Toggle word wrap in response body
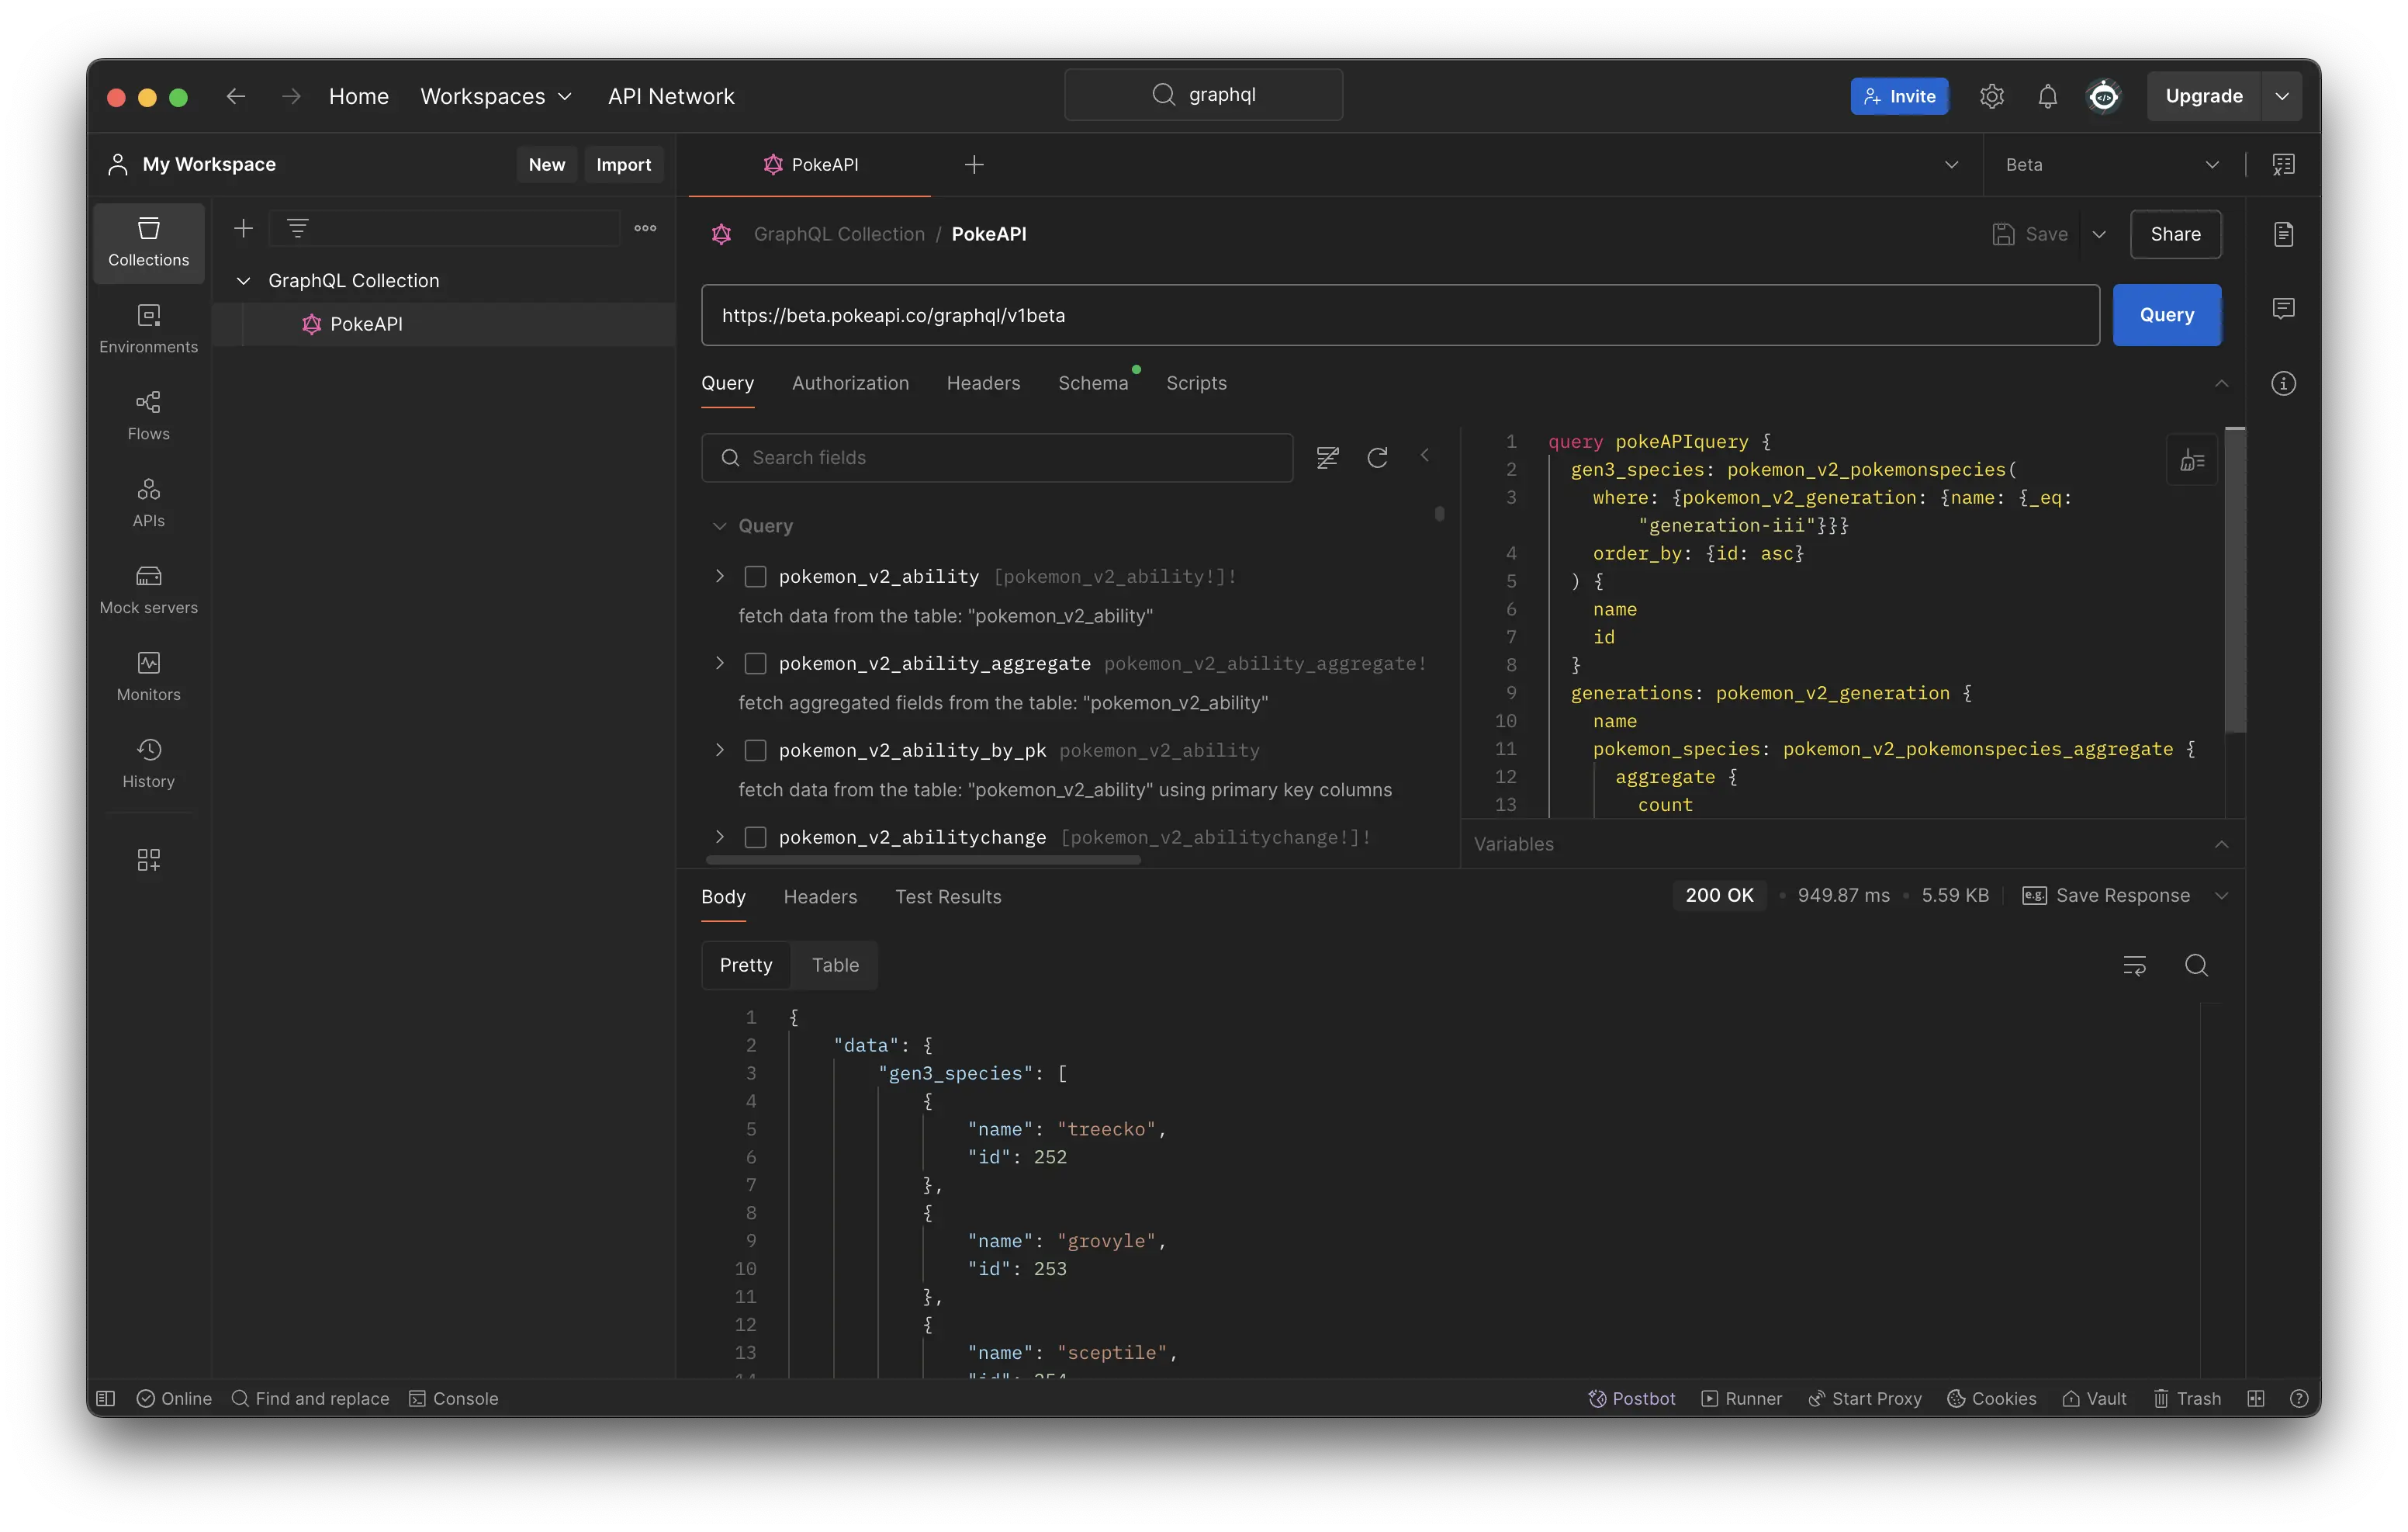The image size is (2408, 1532). 2134,965
